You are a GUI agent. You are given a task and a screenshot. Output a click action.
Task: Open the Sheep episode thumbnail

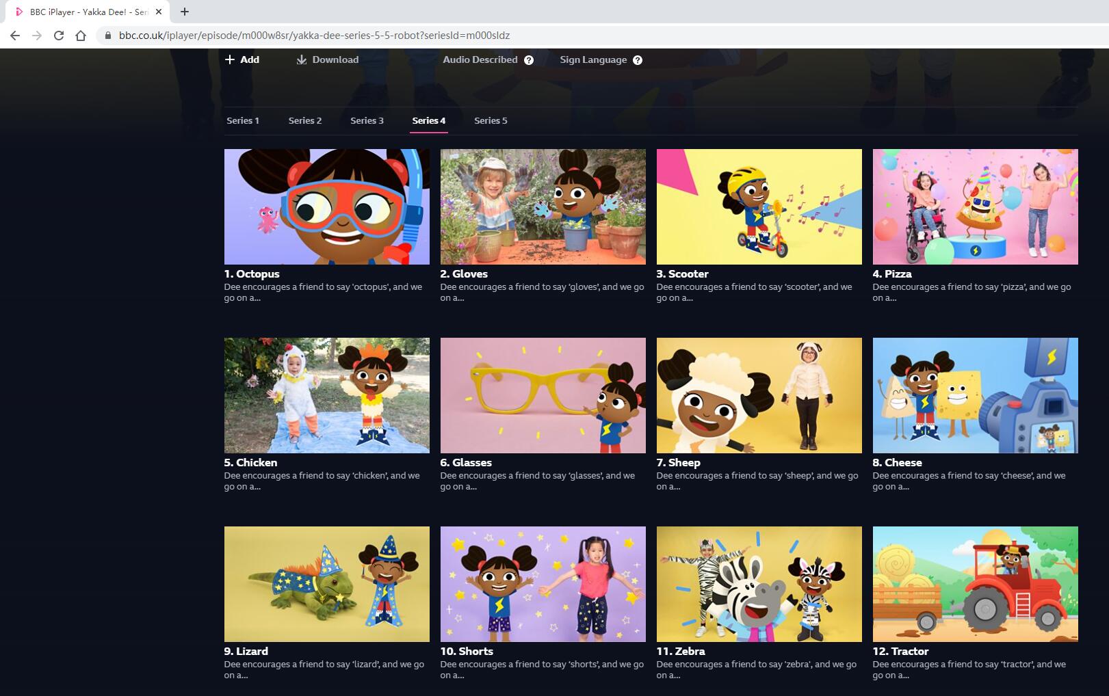(x=759, y=395)
